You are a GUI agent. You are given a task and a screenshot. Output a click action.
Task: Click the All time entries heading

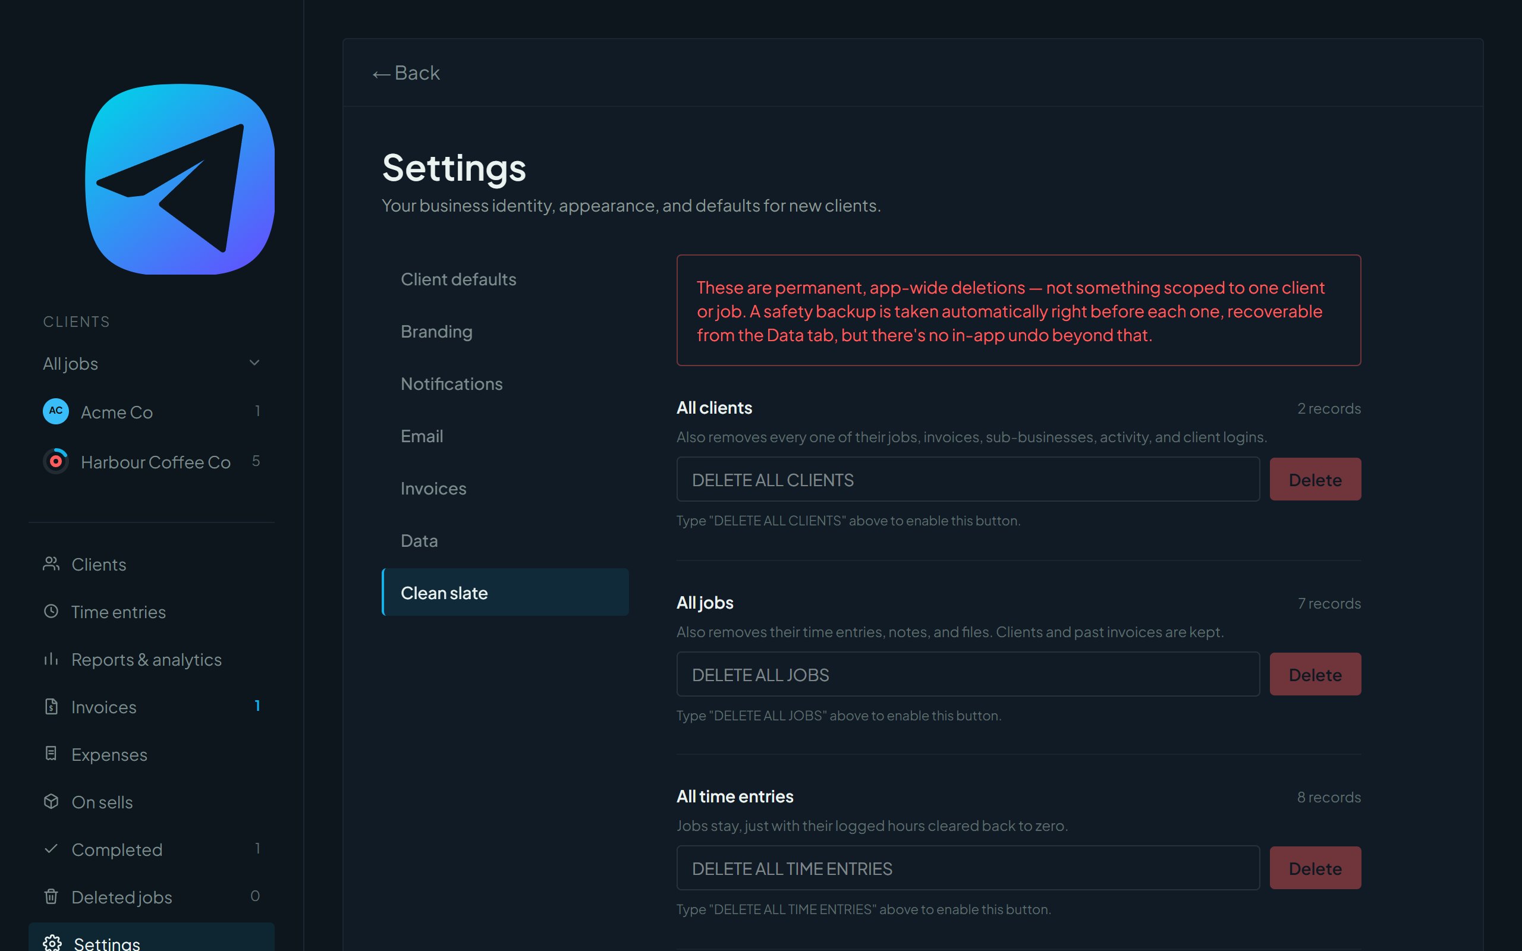(735, 796)
